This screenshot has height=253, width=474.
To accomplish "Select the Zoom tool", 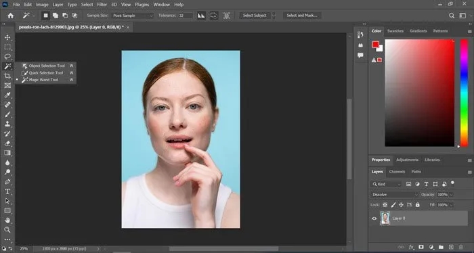I will click(7, 230).
